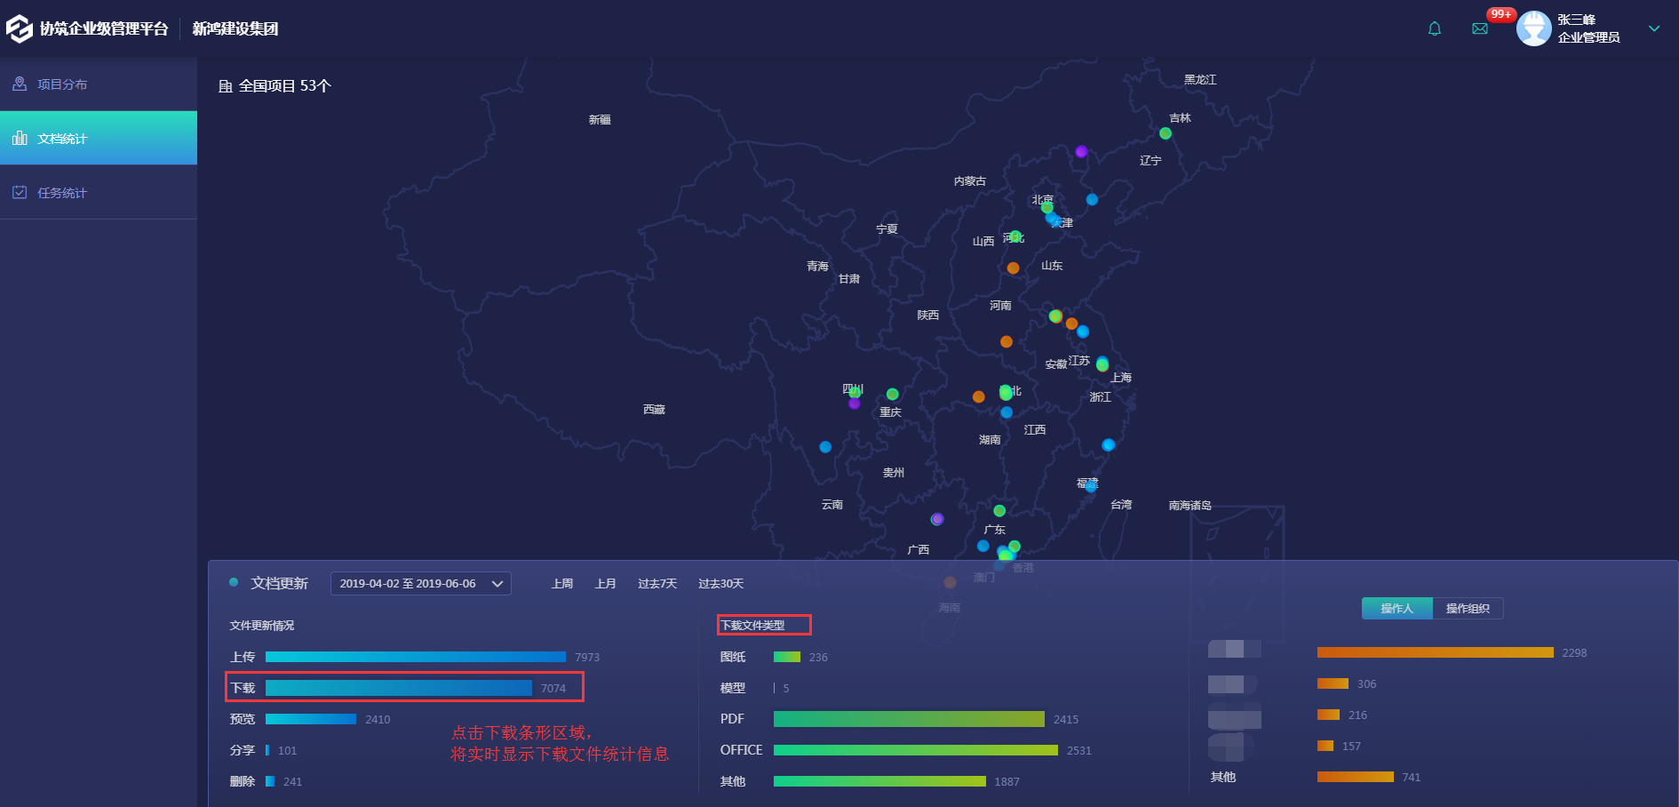
Task: Switch to 操作组织 view
Action: click(x=1467, y=608)
